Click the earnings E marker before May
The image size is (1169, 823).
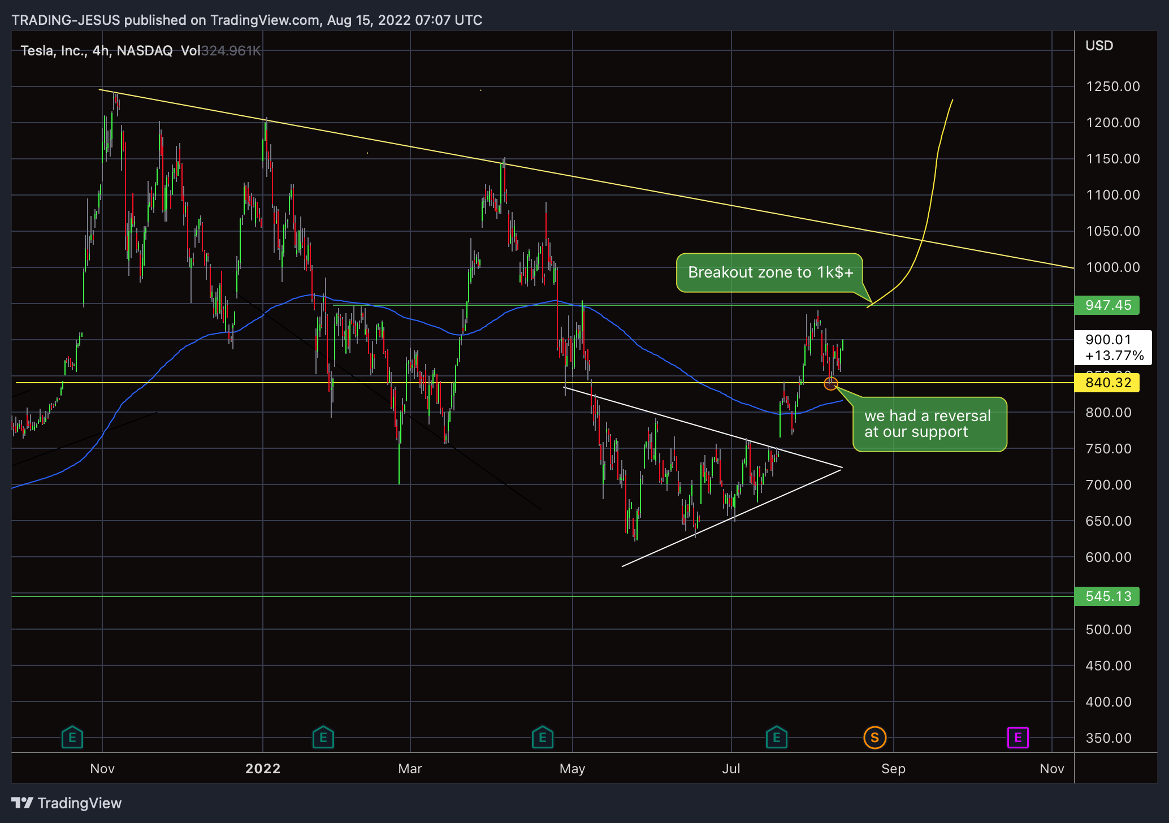point(543,737)
